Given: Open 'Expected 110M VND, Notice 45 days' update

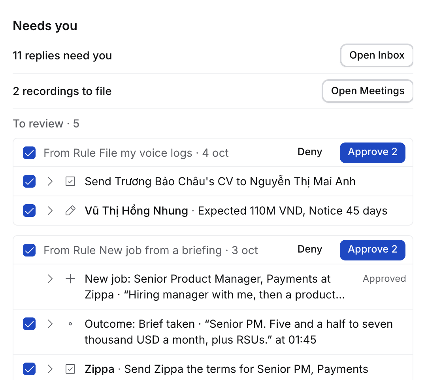Looking at the screenshot, I should coord(292,211).
